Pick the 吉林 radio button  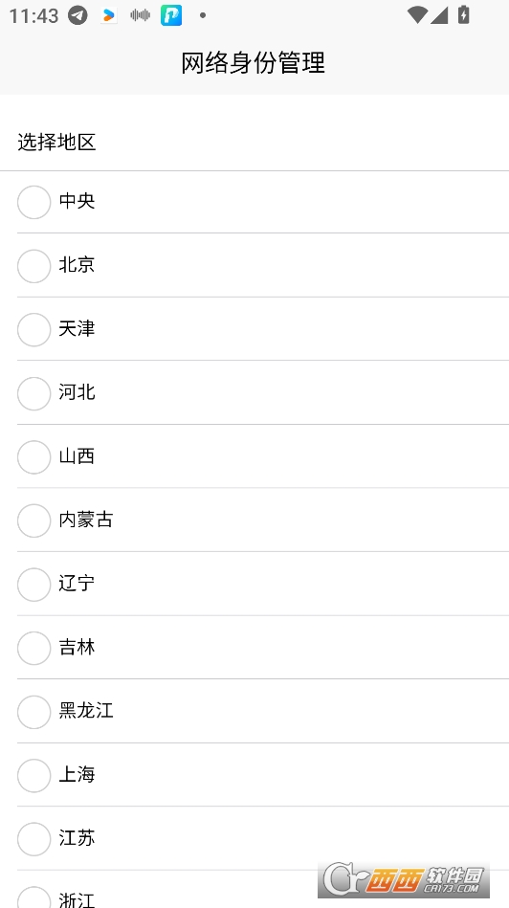[33, 648]
